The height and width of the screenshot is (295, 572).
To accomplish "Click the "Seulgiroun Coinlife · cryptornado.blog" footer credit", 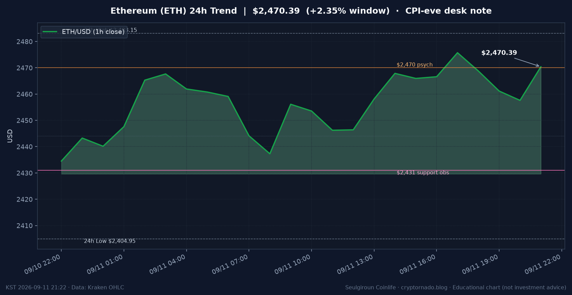I will point(396,288).
